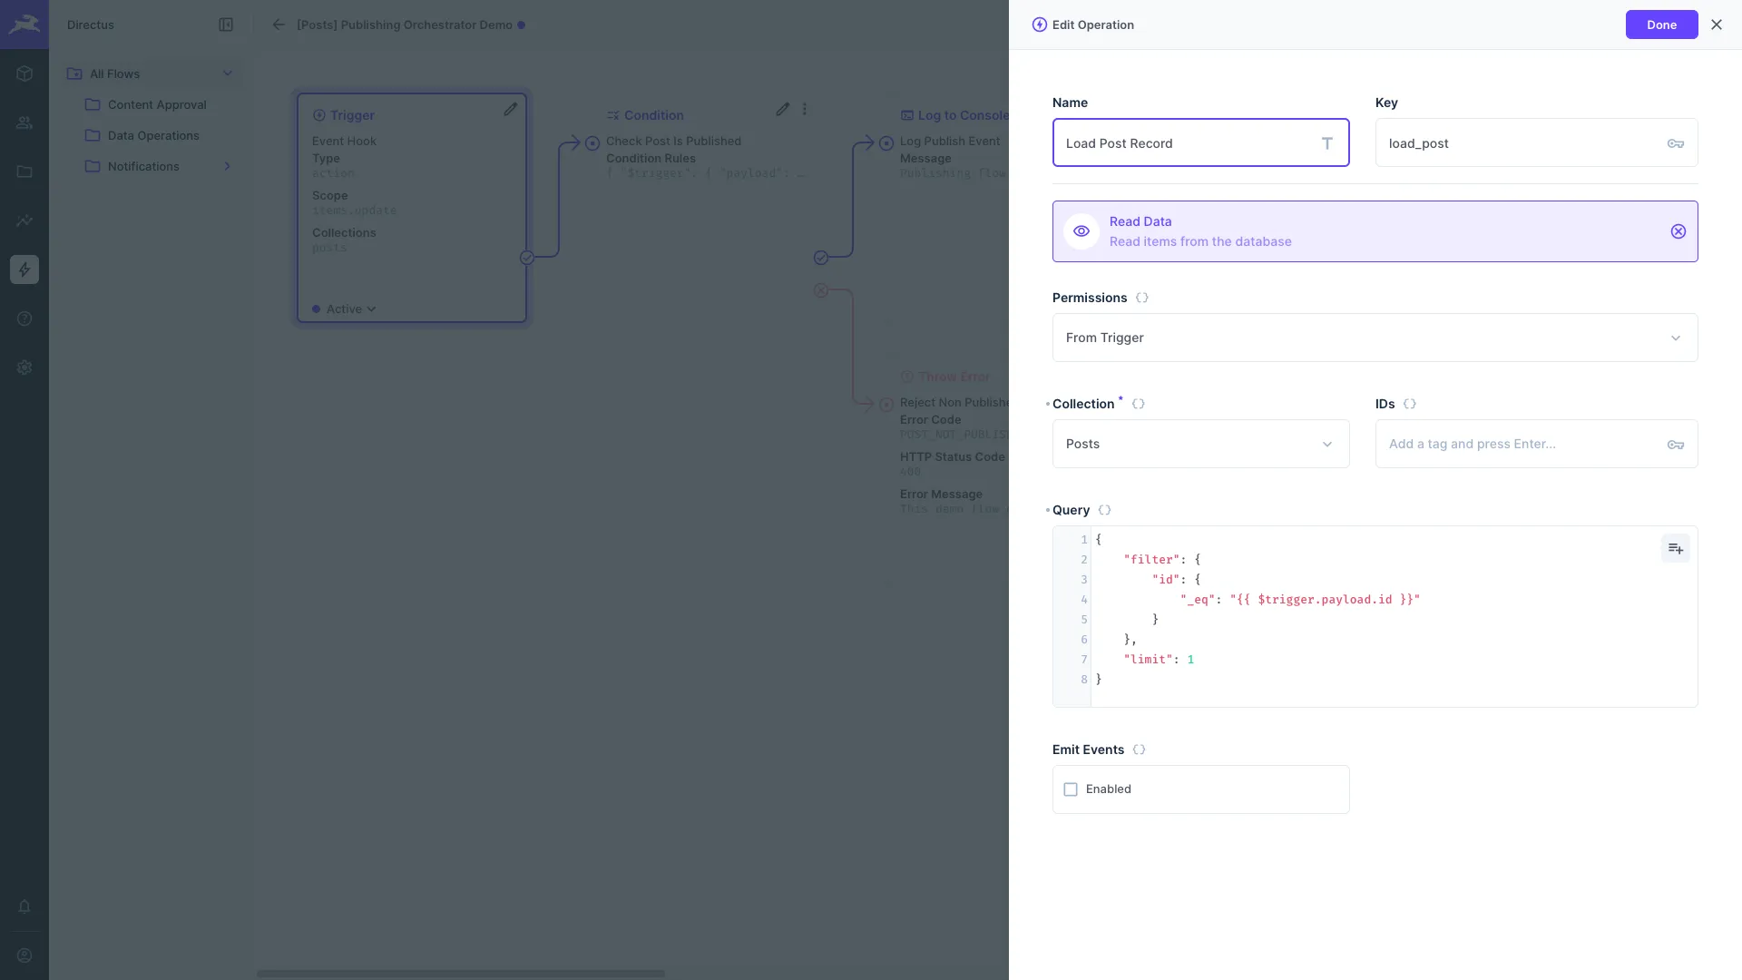Open the Data Operations folder
The height and width of the screenshot is (980, 1742).
pos(153,135)
